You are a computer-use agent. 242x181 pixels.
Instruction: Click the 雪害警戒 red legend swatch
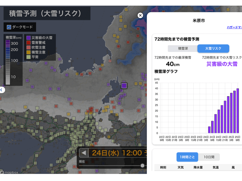point(28,43)
